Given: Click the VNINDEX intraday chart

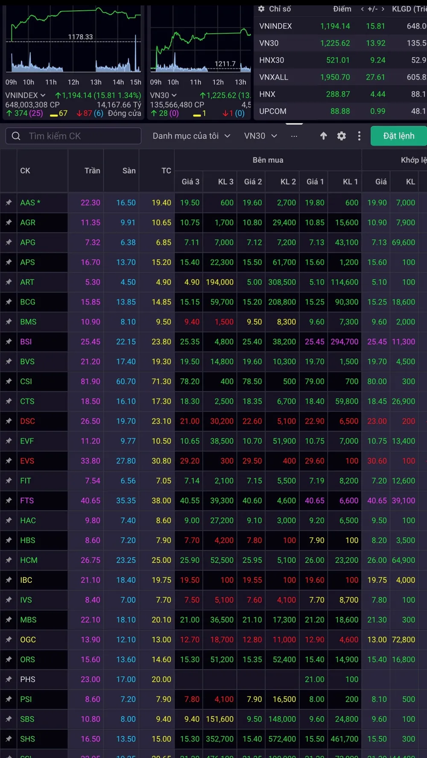Looking at the screenshot, I should pos(73,43).
